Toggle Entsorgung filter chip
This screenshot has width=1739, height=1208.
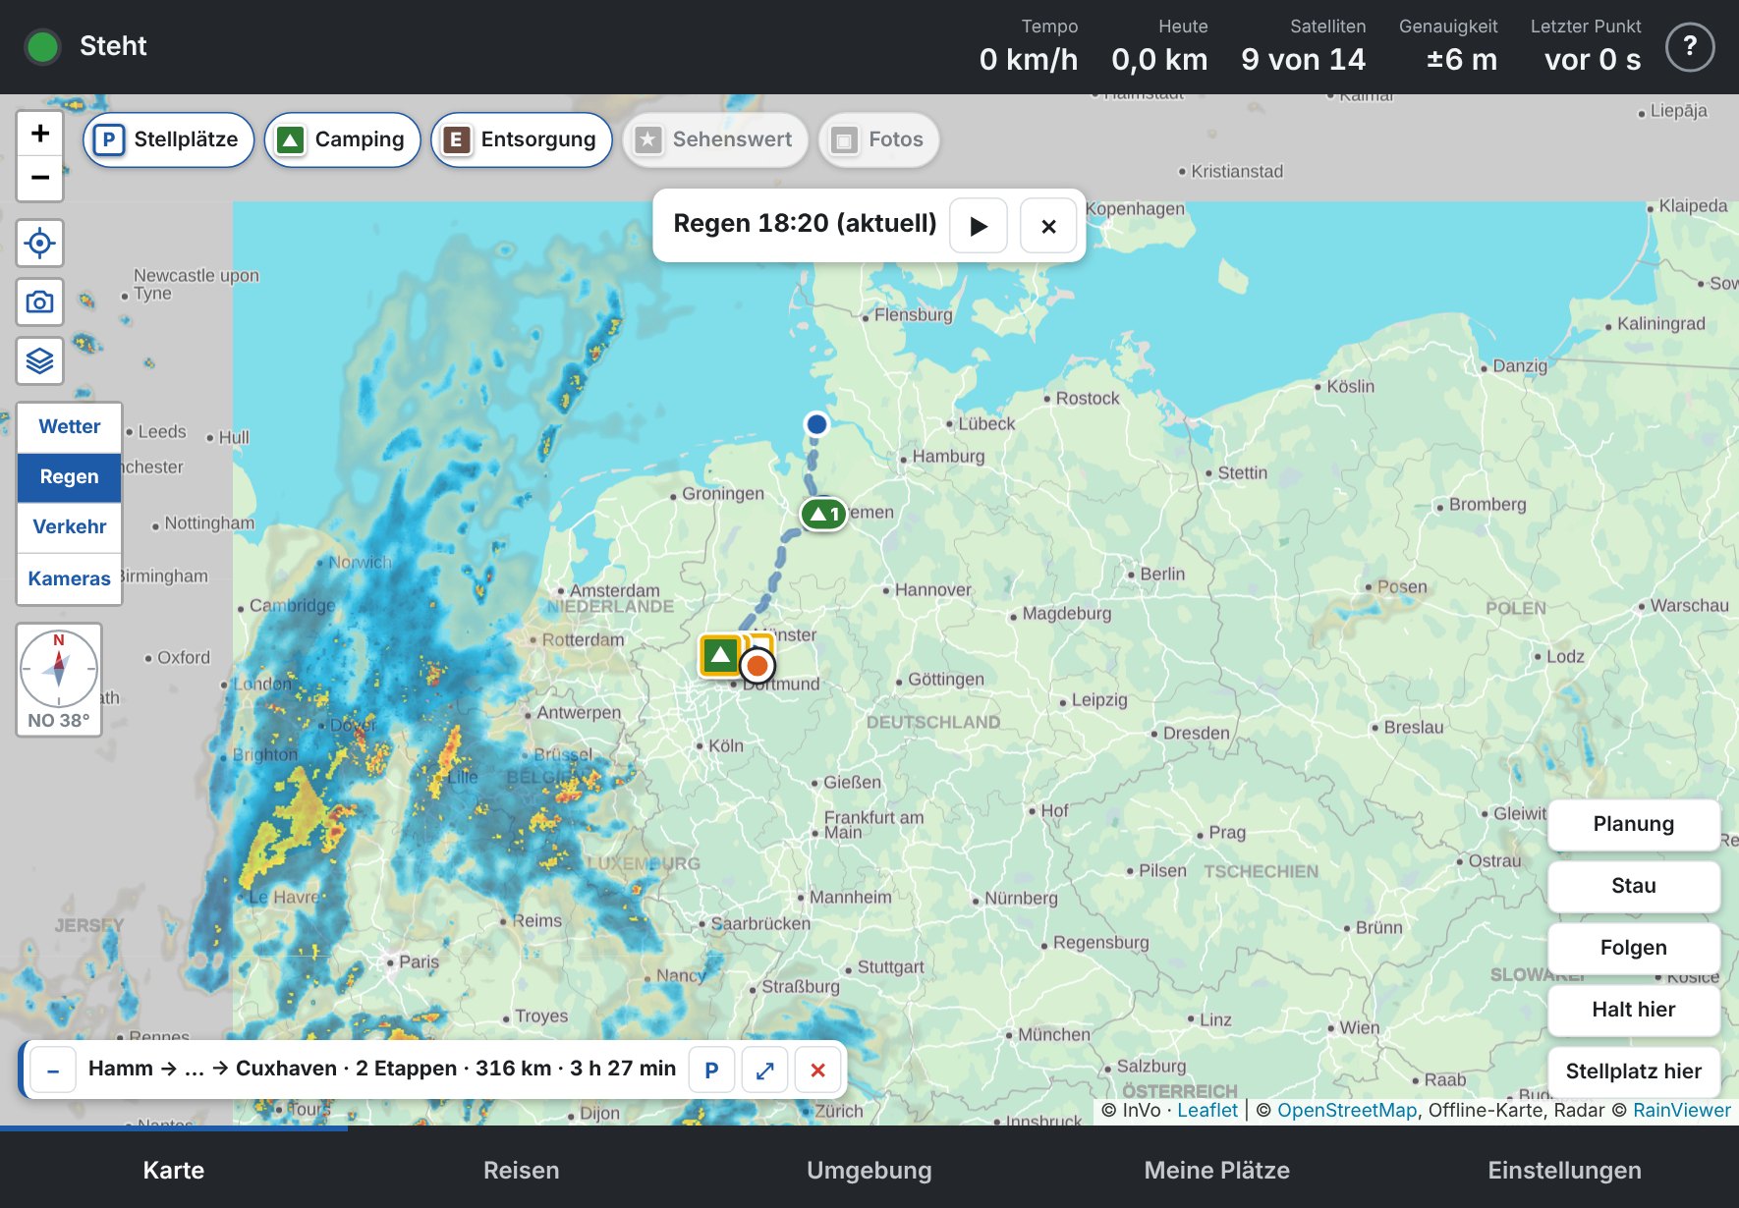[x=521, y=139]
